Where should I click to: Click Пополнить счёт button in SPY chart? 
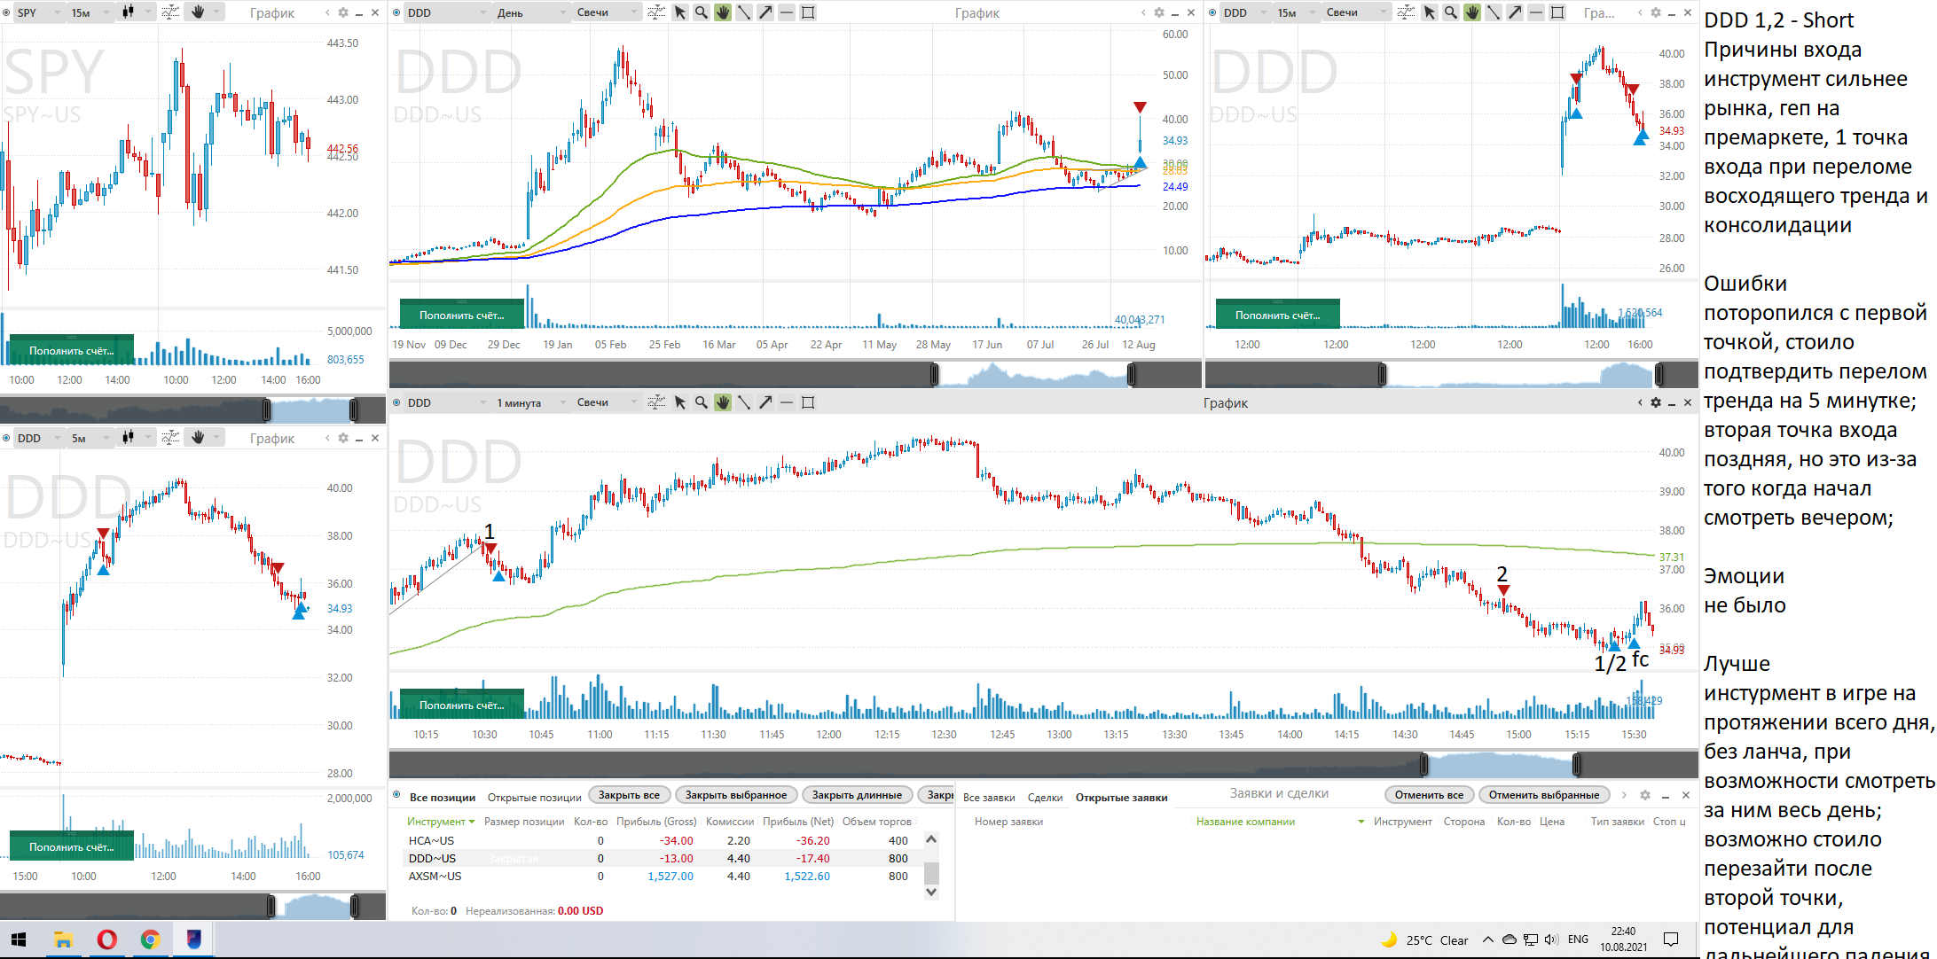click(71, 350)
